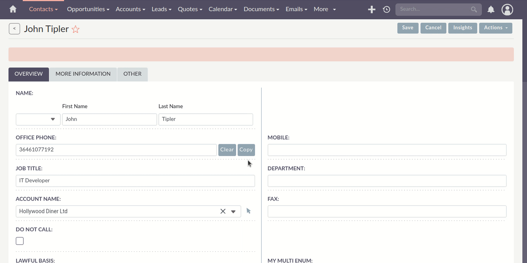Expand the Account Name selection dropdown
This screenshot has width=527, height=263.
pos(233,211)
